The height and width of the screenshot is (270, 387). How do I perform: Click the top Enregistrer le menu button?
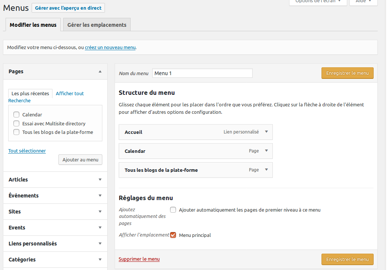(347, 73)
